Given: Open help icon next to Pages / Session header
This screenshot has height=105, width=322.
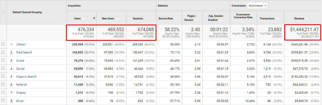Looking at the screenshot, I should tap(196, 20).
